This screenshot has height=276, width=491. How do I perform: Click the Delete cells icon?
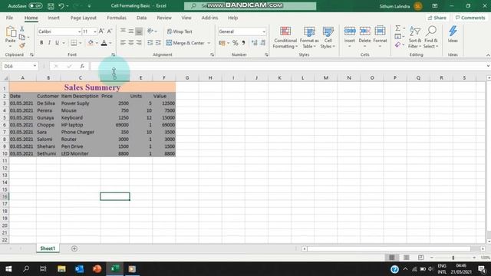(x=365, y=31)
